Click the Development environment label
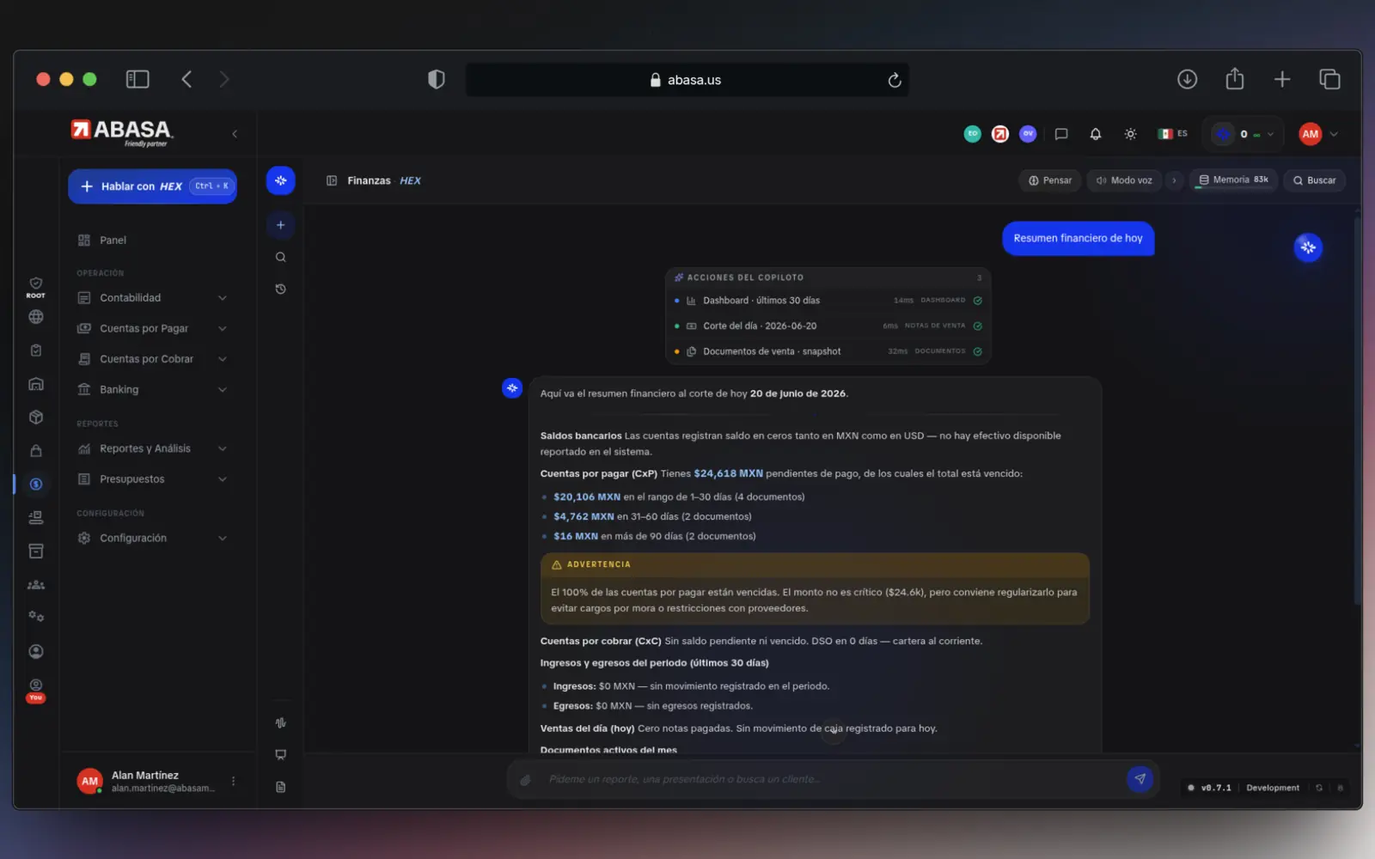Viewport: 1375px width, 859px height. [1273, 788]
